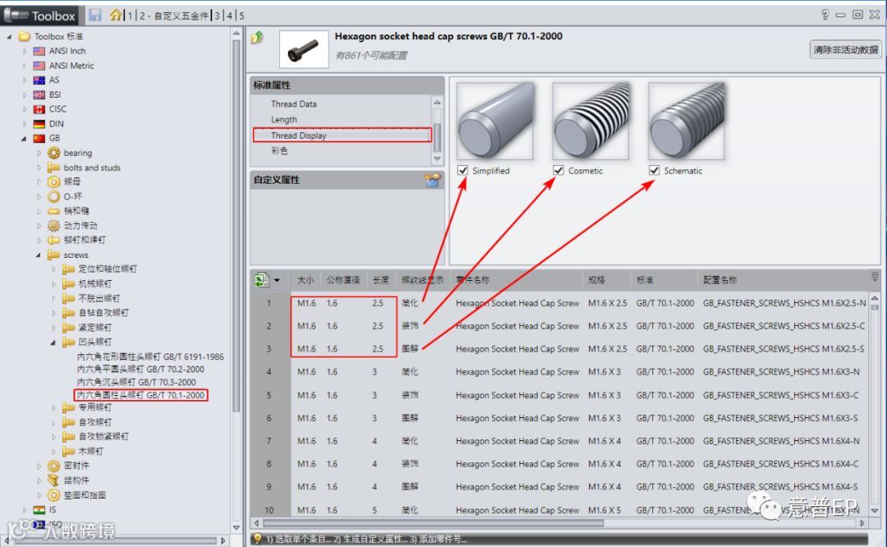The image size is (887, 547).
Task: Click the Excel export icon above the table
Action: (x=261, y=279)
